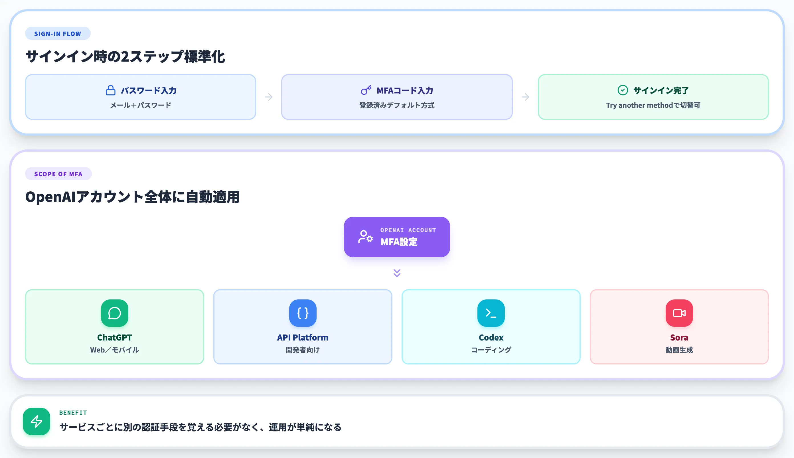Select the SIGN-IN FLOW badge
Screen dimensions: 794x458
(x=58, y=34)
